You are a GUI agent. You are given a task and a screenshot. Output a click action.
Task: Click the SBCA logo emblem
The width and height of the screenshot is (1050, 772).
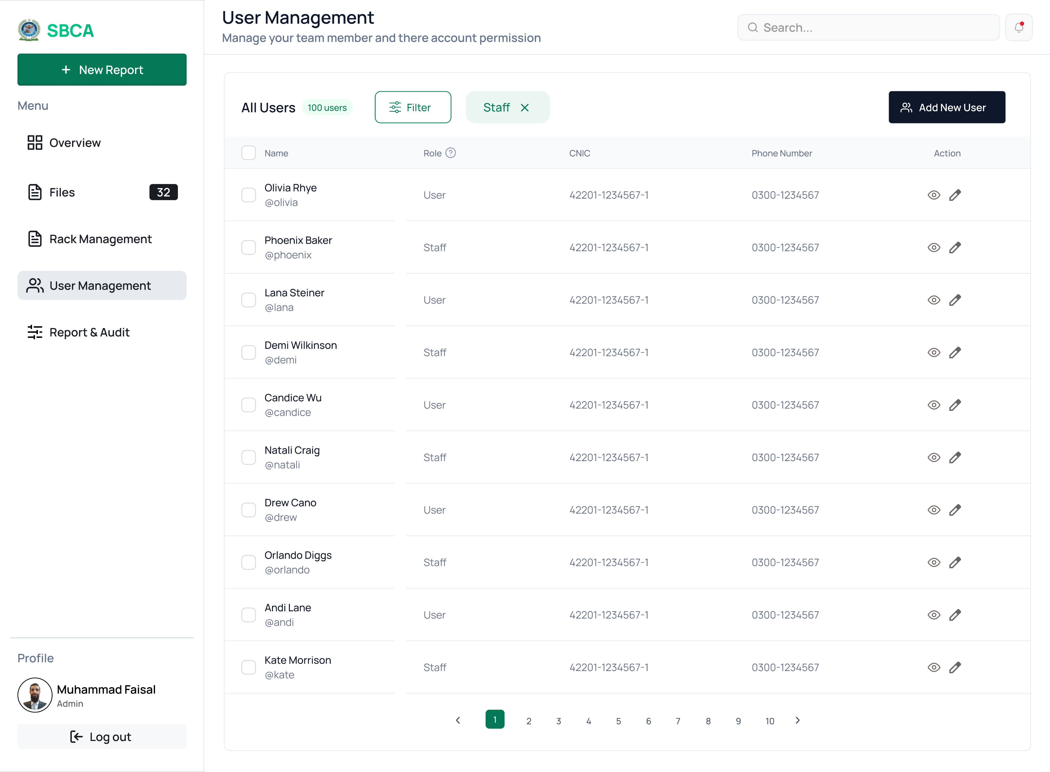[x=29, y=31]
